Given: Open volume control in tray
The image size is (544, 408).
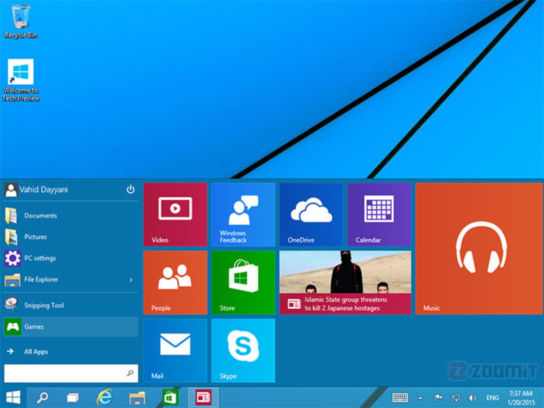Looking at the screenshot, I should [472, 398].
